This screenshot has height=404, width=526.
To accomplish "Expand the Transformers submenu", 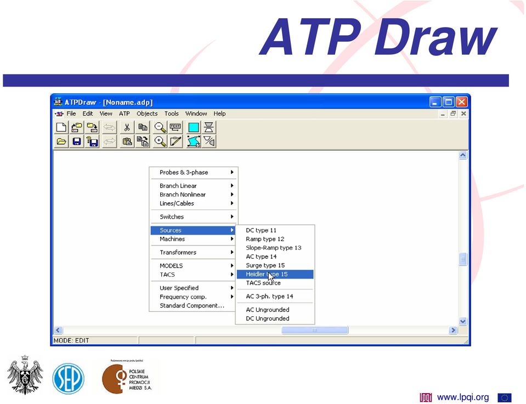I will click(193, 253).
